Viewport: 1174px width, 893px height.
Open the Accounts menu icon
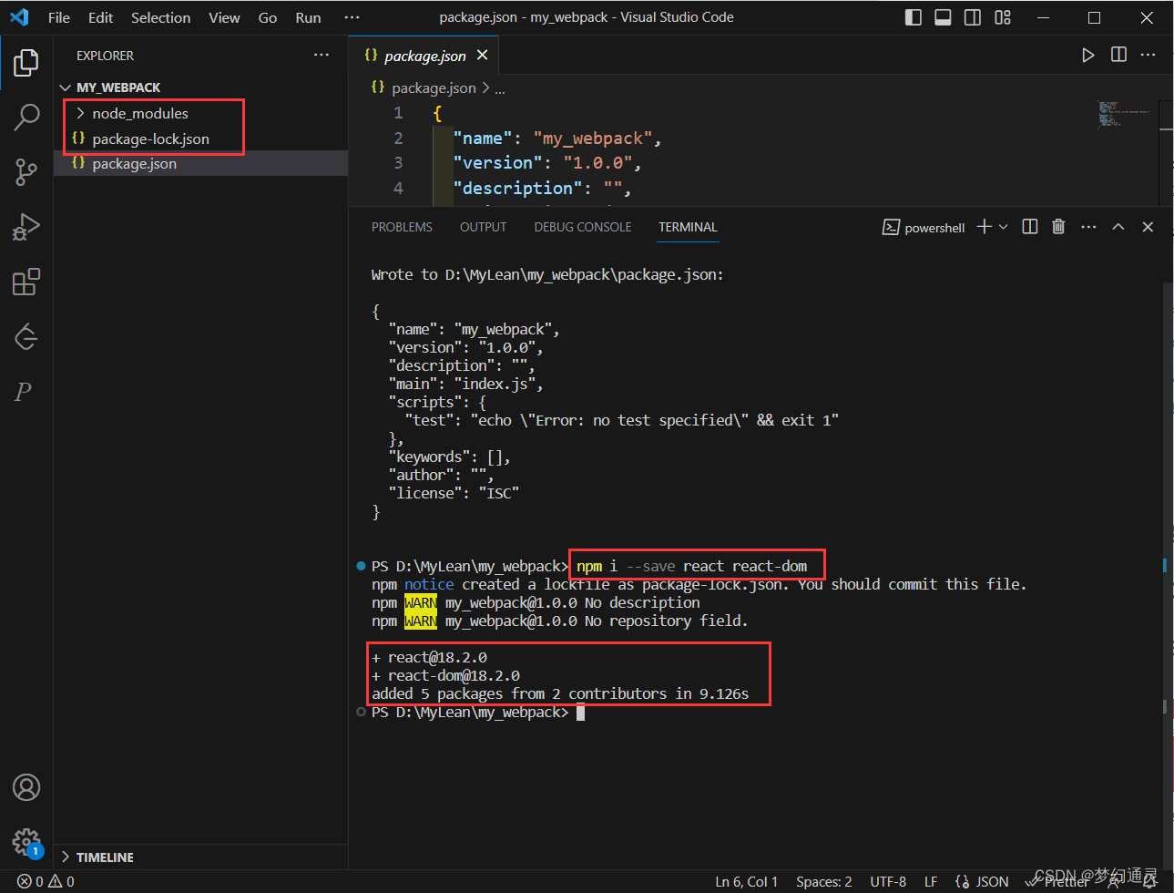tap(26, 787)
